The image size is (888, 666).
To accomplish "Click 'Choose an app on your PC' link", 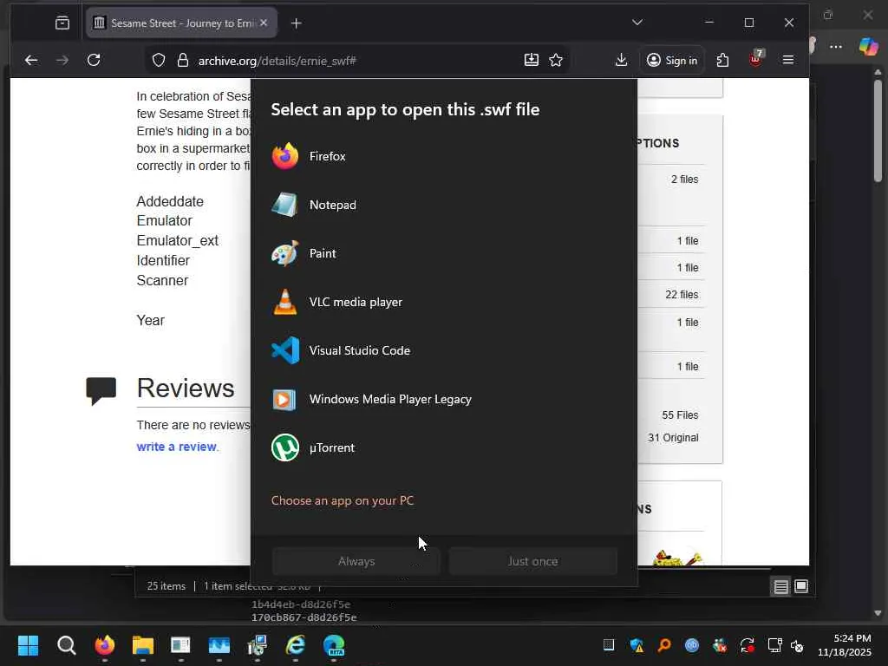I will tap(343, 500).
